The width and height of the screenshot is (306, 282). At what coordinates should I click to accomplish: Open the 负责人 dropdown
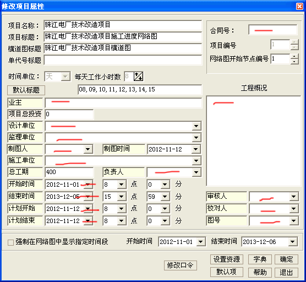pyautogui.click(x=196, y=172)
